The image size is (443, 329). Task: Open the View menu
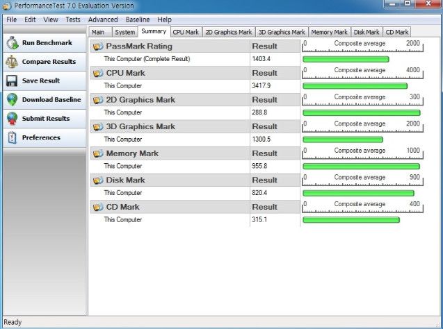tap(51, 19)
